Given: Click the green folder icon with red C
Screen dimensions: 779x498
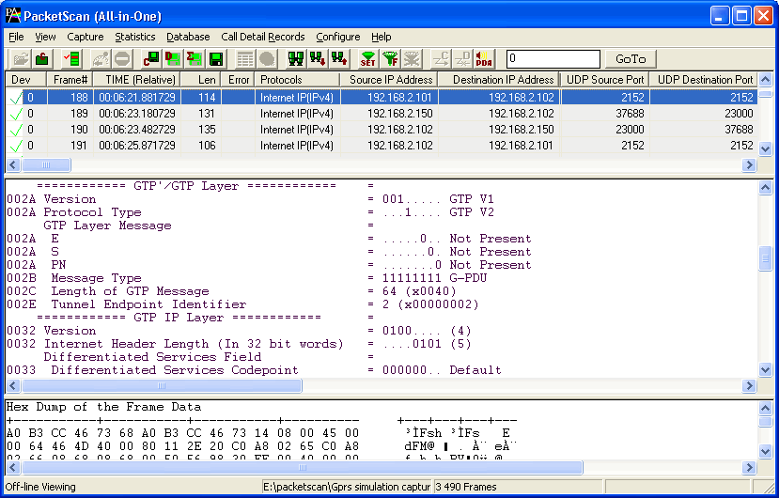Looking at the screenshot, I should tap(42, 59).
